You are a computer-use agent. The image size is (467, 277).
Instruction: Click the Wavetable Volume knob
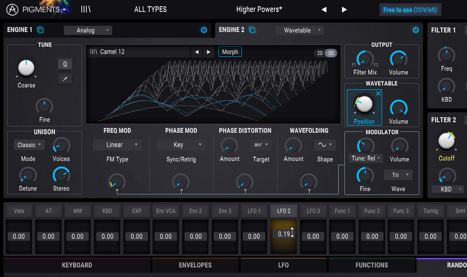pyautogui.click(x=398, y=108)
